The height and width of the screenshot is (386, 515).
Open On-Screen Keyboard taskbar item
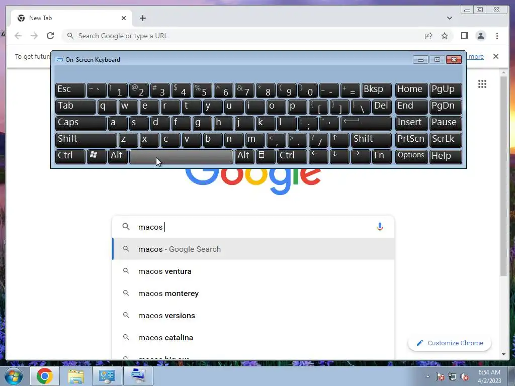138,376
